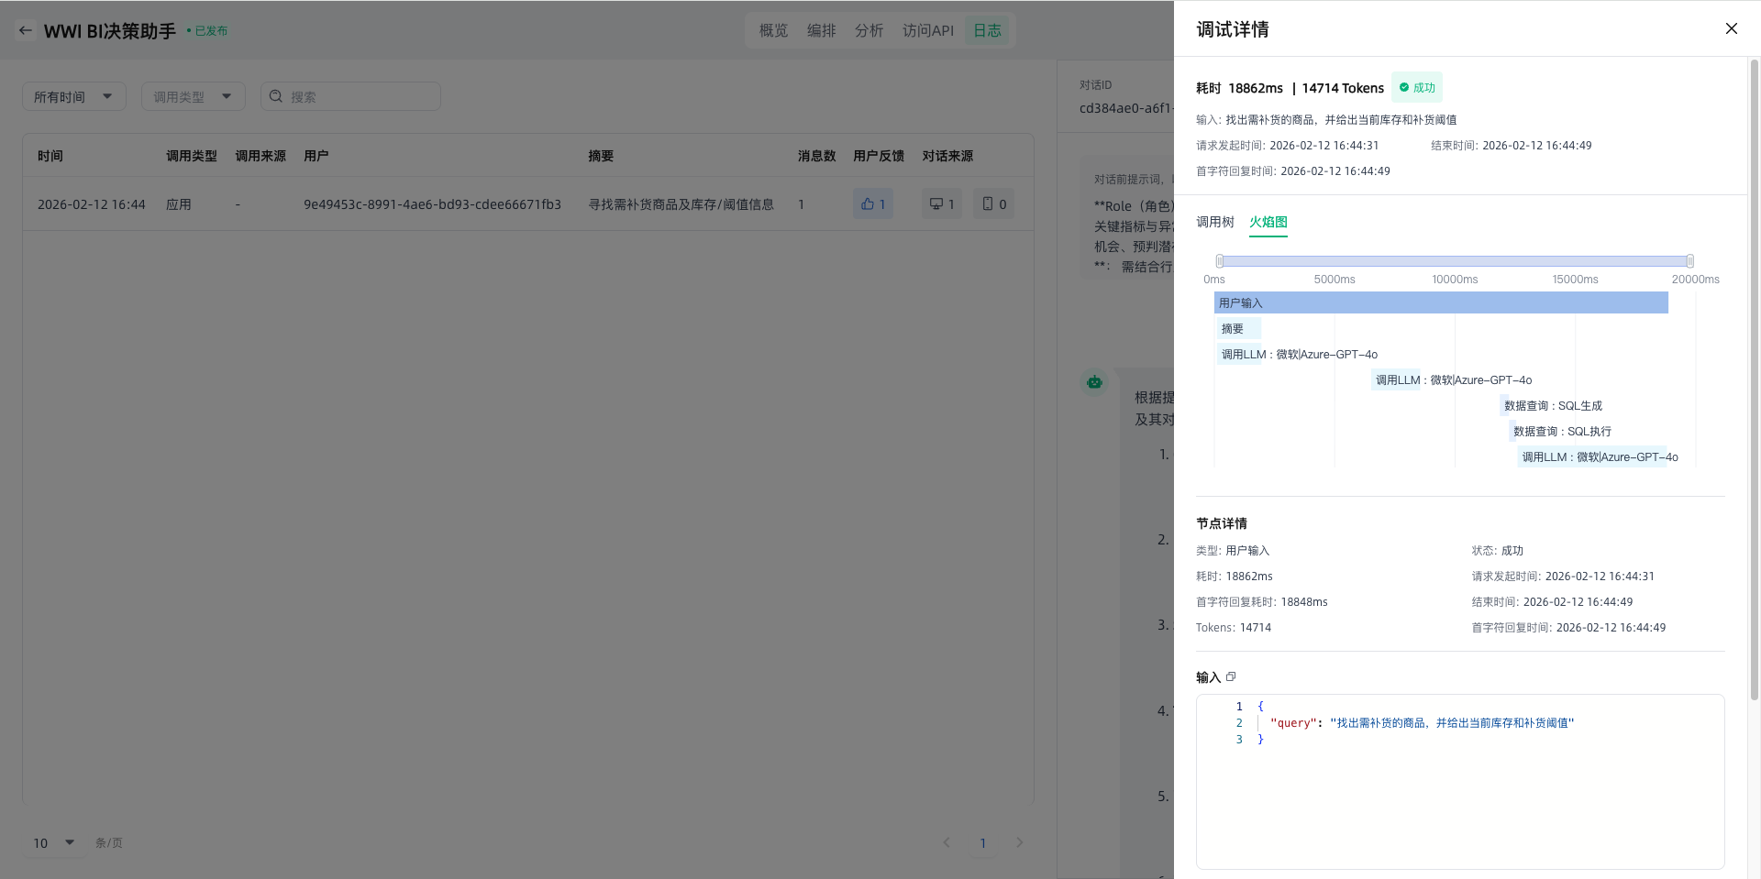The image size is (1761, 879).
Task: Click the green robot avatar icon
Action: 1094,382
